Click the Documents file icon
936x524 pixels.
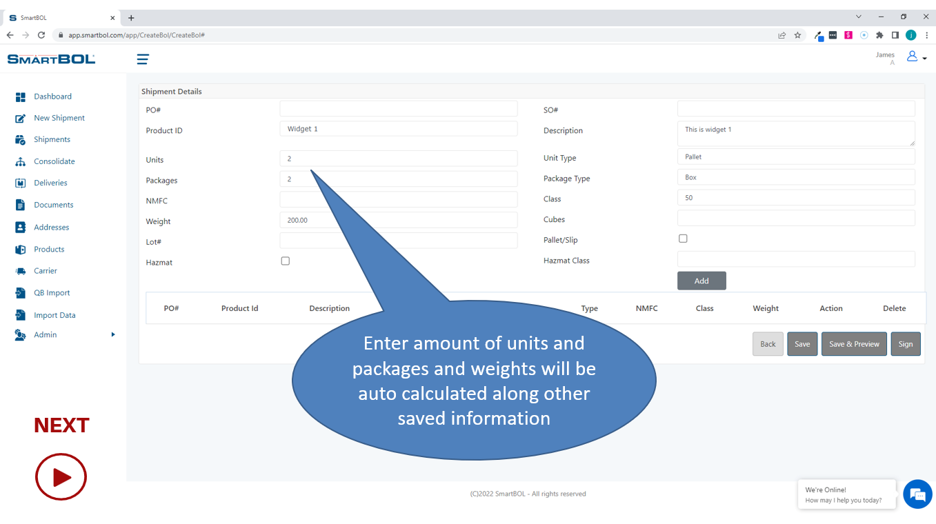pos(21,205)
